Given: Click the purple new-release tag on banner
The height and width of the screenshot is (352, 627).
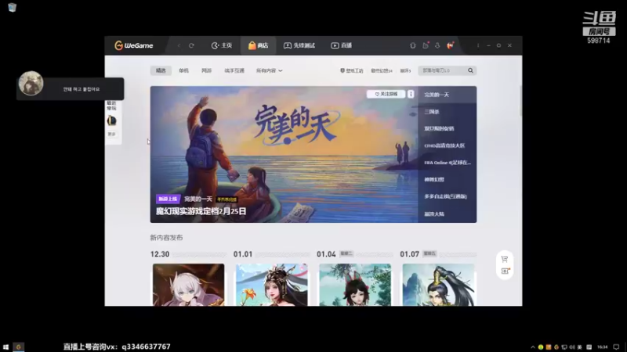Looking at the screenshot, I should pos(168,199).
